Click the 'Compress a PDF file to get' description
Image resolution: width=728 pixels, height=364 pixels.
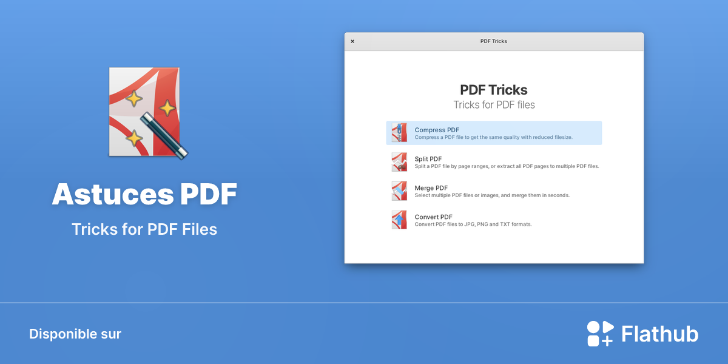tap(494, 138)
